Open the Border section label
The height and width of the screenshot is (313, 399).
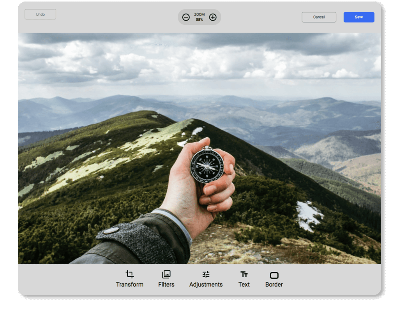pyautogui.click(x=274, y=285)
